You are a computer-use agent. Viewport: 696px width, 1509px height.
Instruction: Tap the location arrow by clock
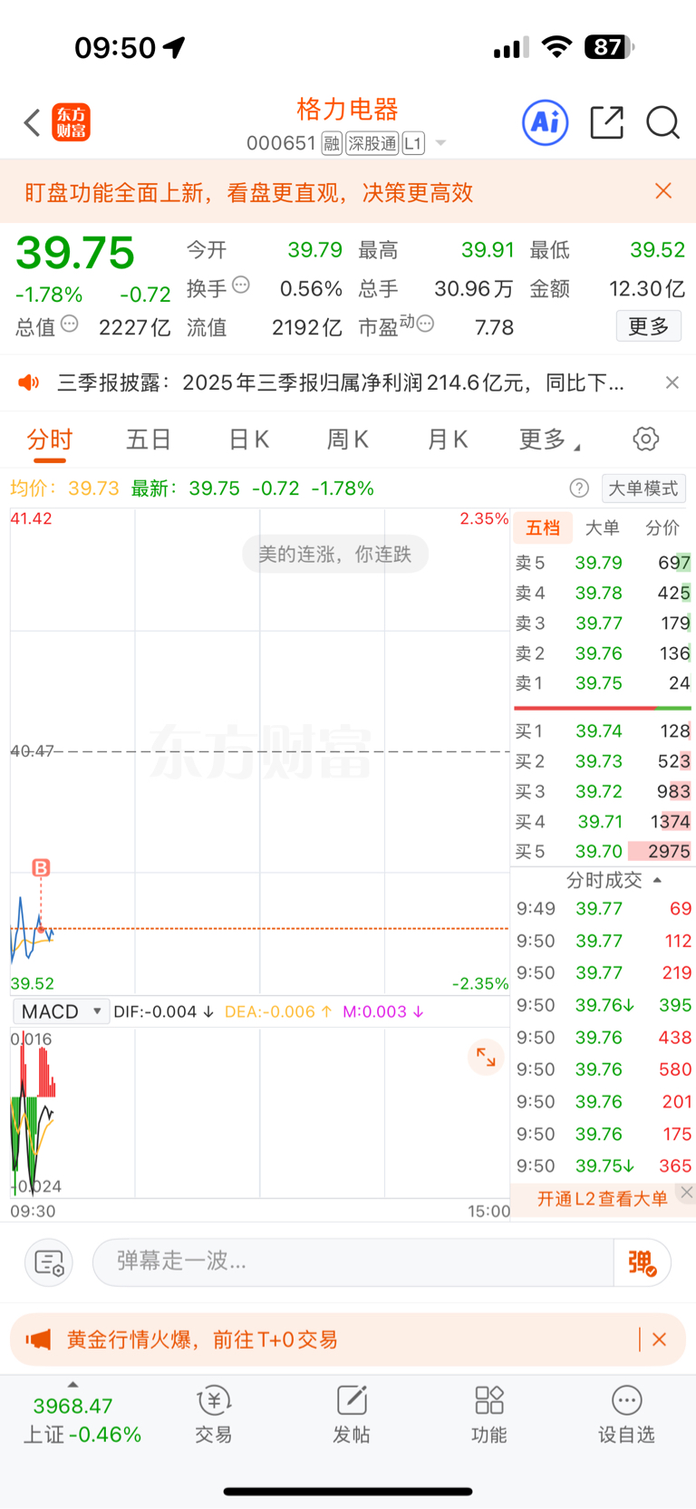174,47
